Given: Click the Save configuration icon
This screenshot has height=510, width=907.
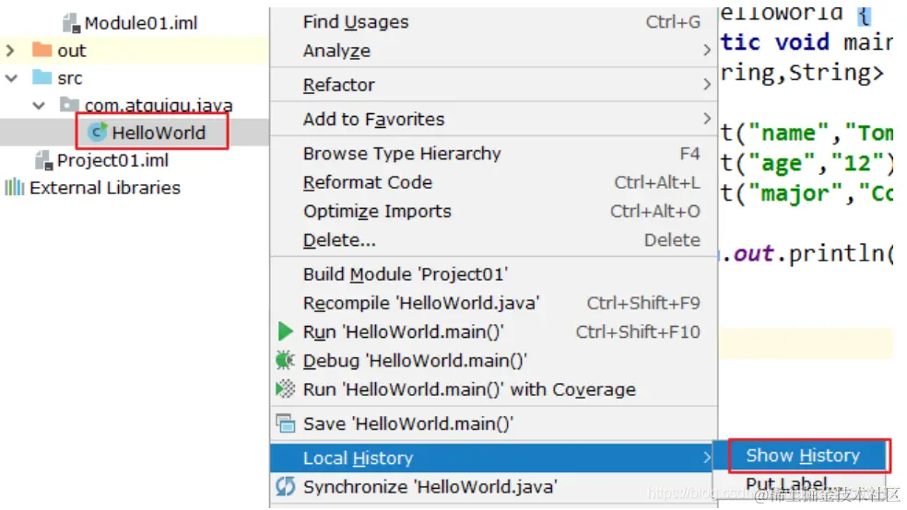Looking at the screenshot, I should tap(285, 423).
